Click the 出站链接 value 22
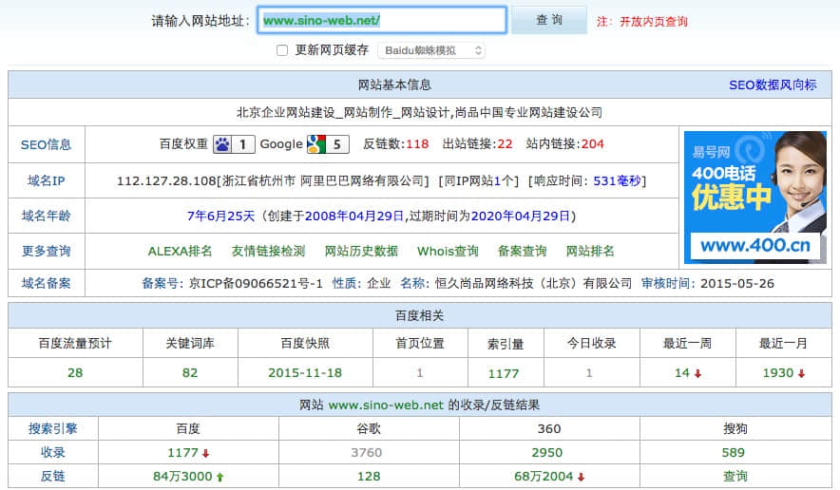840x490 pixels. click(x=505, y=144)
